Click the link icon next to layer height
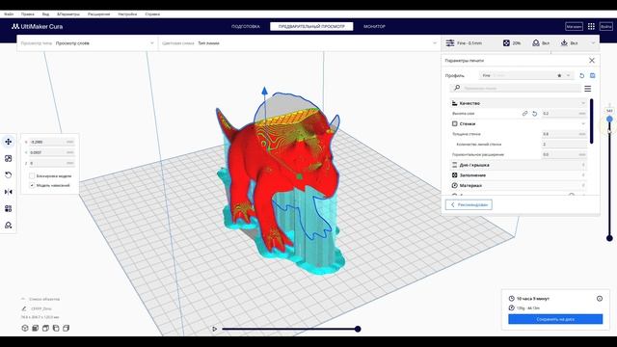The width and height of the screenshot is (617, 347). [x=524, y=114]
